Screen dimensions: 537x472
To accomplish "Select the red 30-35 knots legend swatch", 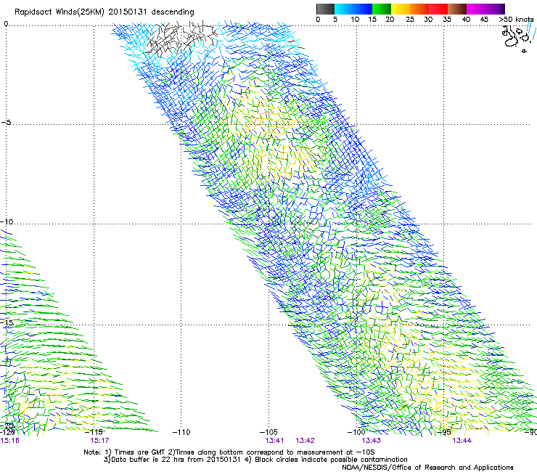I will (x=438, y=9).
